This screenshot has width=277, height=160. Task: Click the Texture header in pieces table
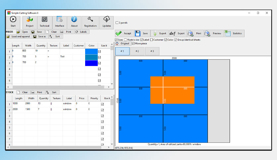54,46
